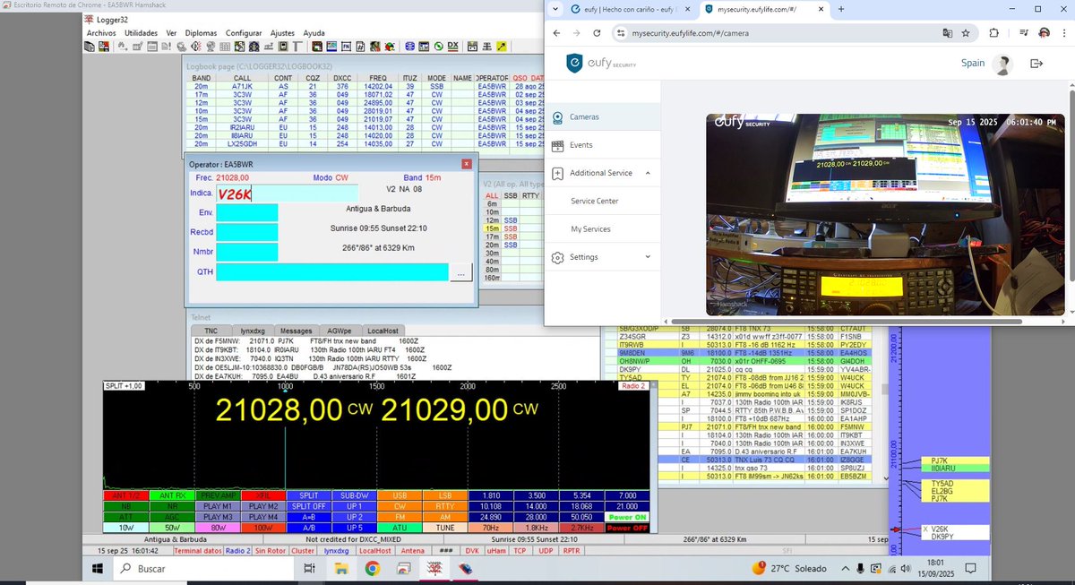Click the hash symbol toolbar icon
The height and width of the screenshot is (585, 1075).
pos(360,46)
